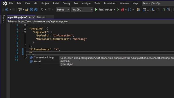Pin the appsettings.json tab
Image resolution: width=174 pixels, height=98 pixels.
[x=30, y=17]
